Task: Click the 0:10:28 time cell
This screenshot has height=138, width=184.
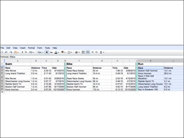Action: tap(46, 84)
